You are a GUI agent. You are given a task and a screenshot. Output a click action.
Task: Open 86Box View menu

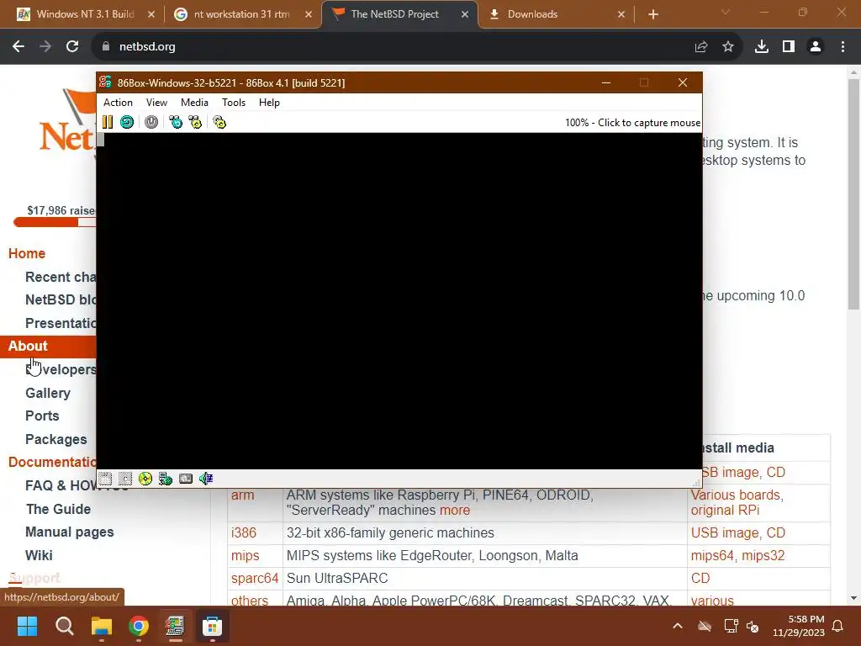156,102
